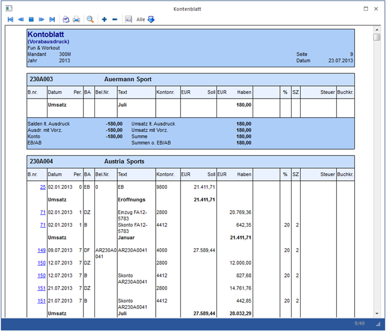Zoom out with the minus icon
The height and width of the screenshot is (331, 386).
tap(115, 20)
